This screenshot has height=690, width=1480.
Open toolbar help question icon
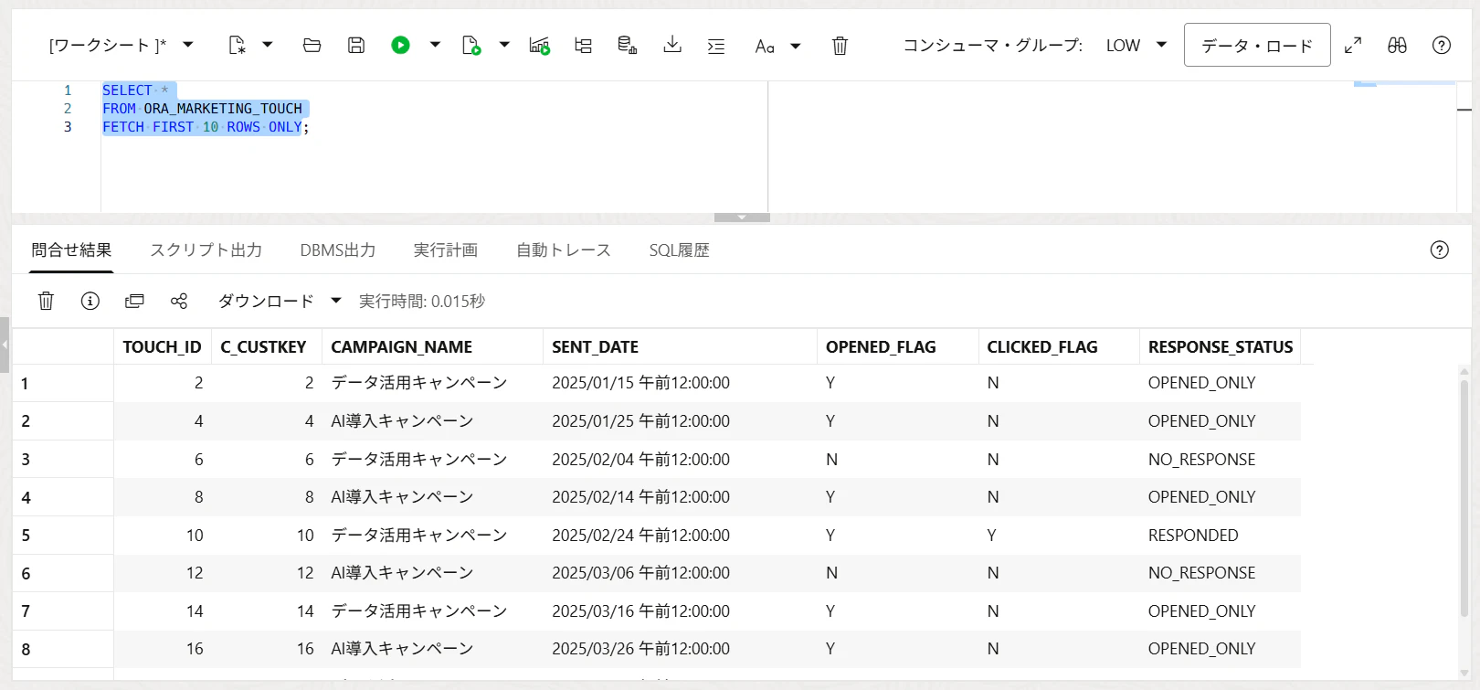tap(1442, 45)
